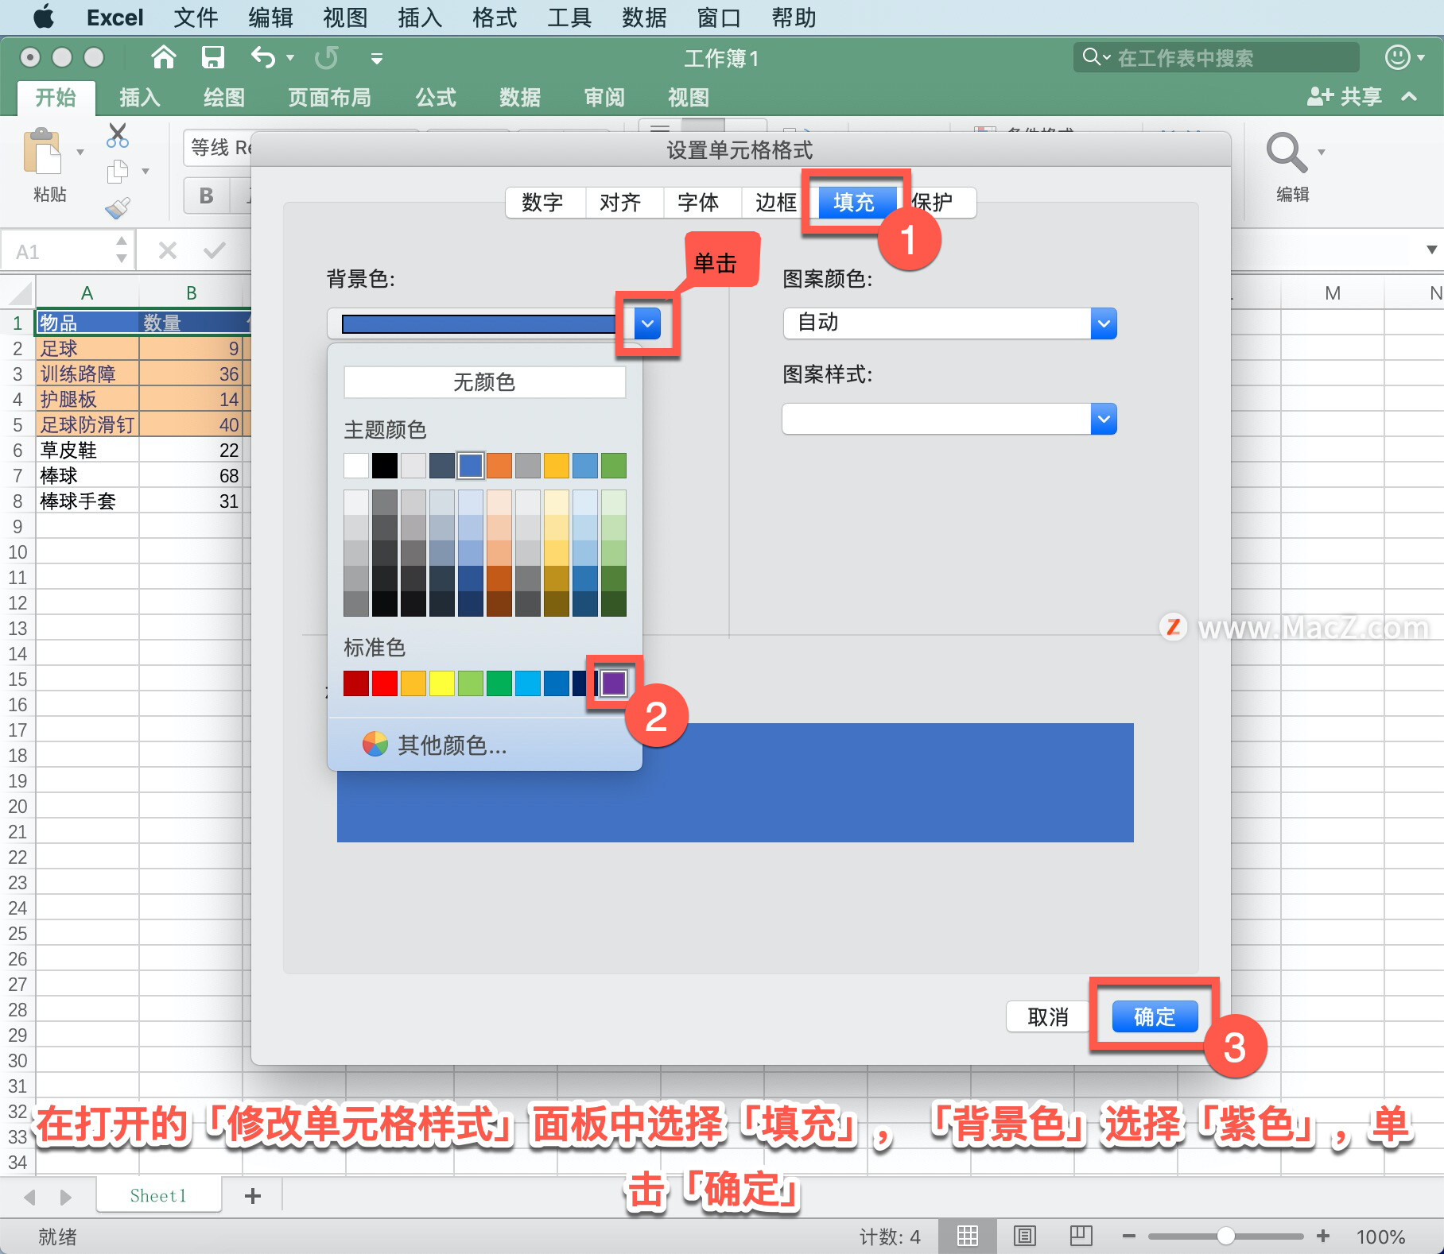The image size is (1444, 1254).
Task: Click the zoom slider handle
Action: (1226, 1237)
